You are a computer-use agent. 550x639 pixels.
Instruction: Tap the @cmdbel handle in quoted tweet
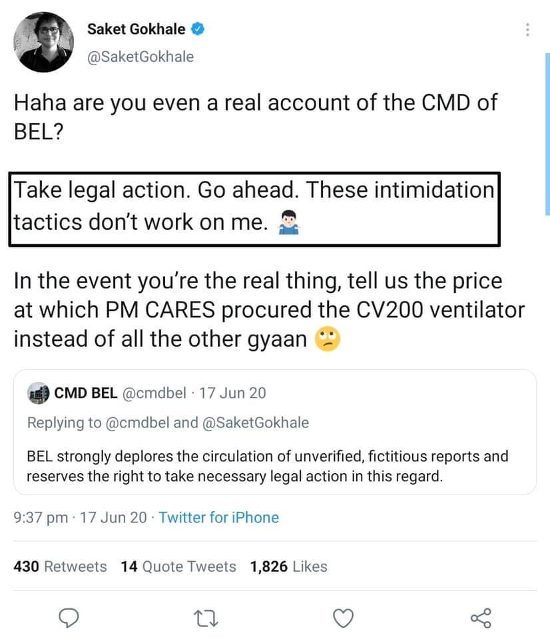(154, 393)
